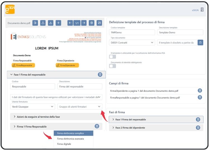
Task: Click the first document-file icon in the document toolbar
Action: coord(35,23)
